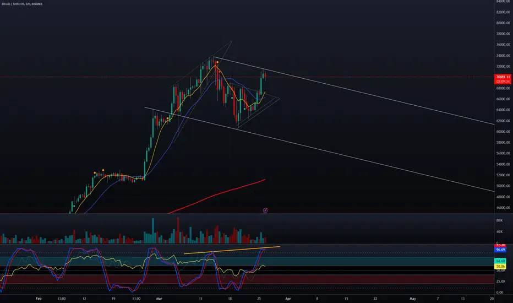Click the 52000.00 price axis label
Image resolution: width=513 pixels, height=303 pixels.
point(503,175)
